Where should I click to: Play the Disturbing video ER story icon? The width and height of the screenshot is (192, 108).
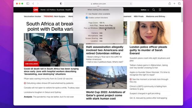pos(25,83)
